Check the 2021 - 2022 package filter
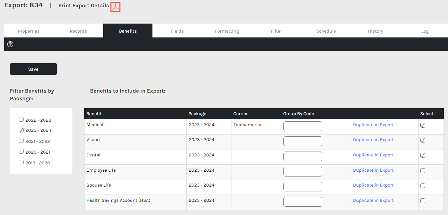The width and height of the screenshot is (448, 215). [x=21, y=140]
